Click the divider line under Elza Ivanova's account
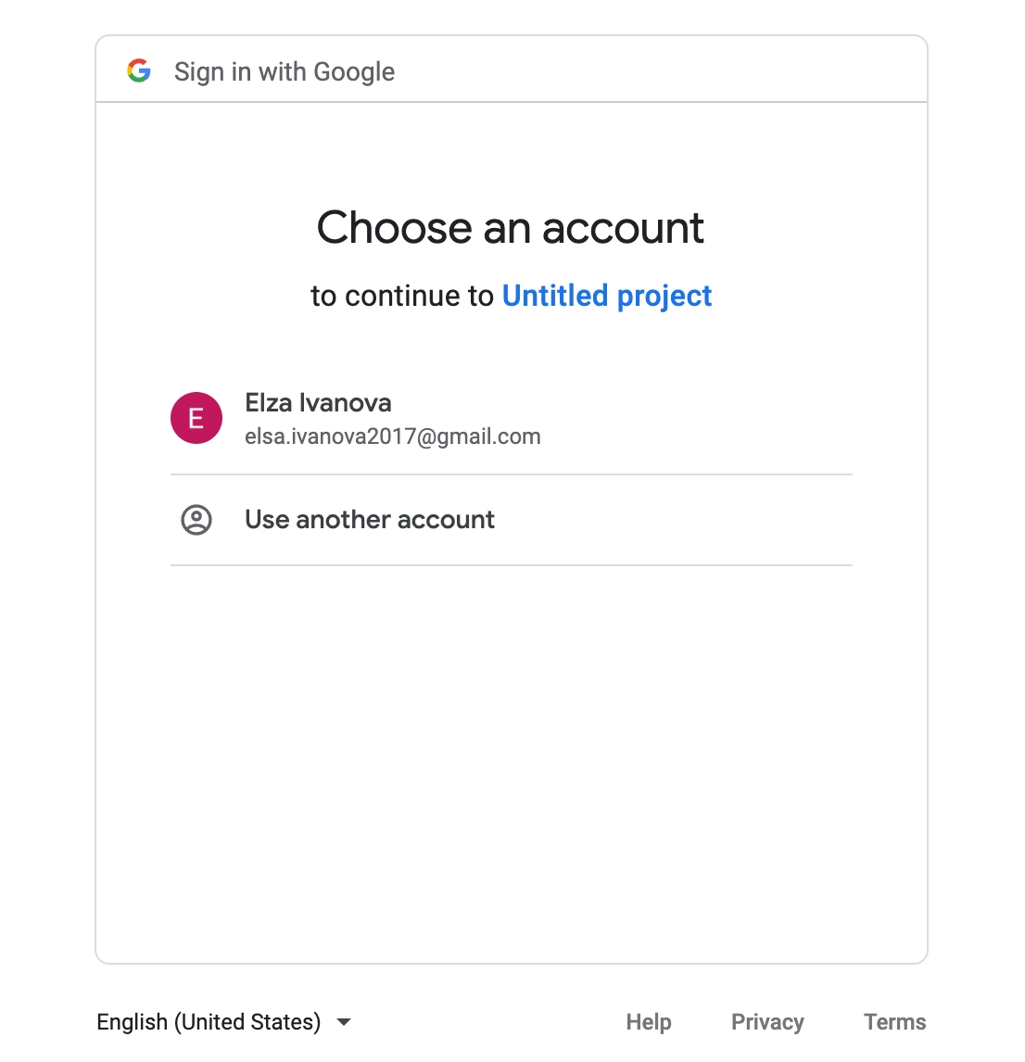Screen dimensions: 1025x1062 coord(511,474)
